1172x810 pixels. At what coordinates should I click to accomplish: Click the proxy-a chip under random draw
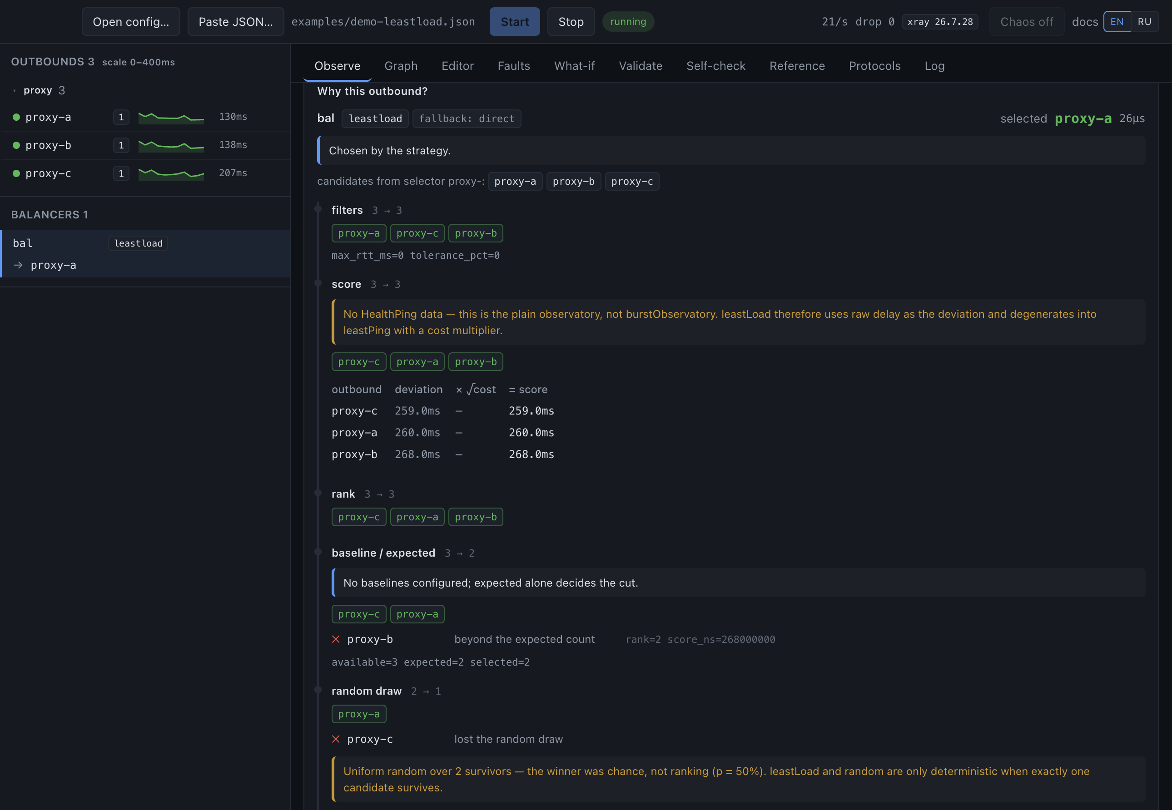(x=359, y=714)
